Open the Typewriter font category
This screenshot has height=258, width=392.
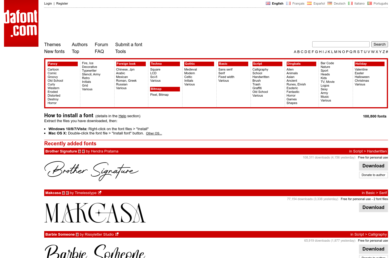[x=89, y=71]
